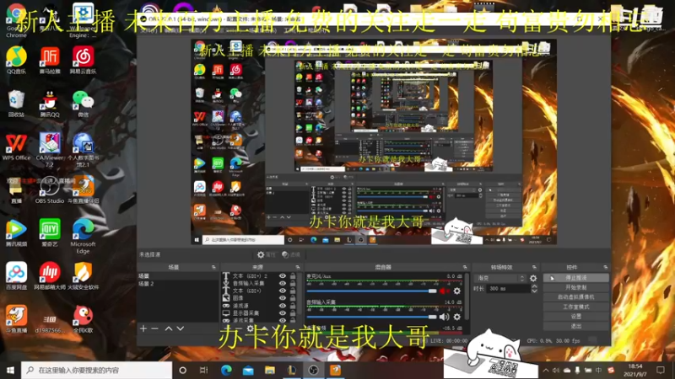Add a new scene with plus icon

pyautogui.click(x=143, y=328)
